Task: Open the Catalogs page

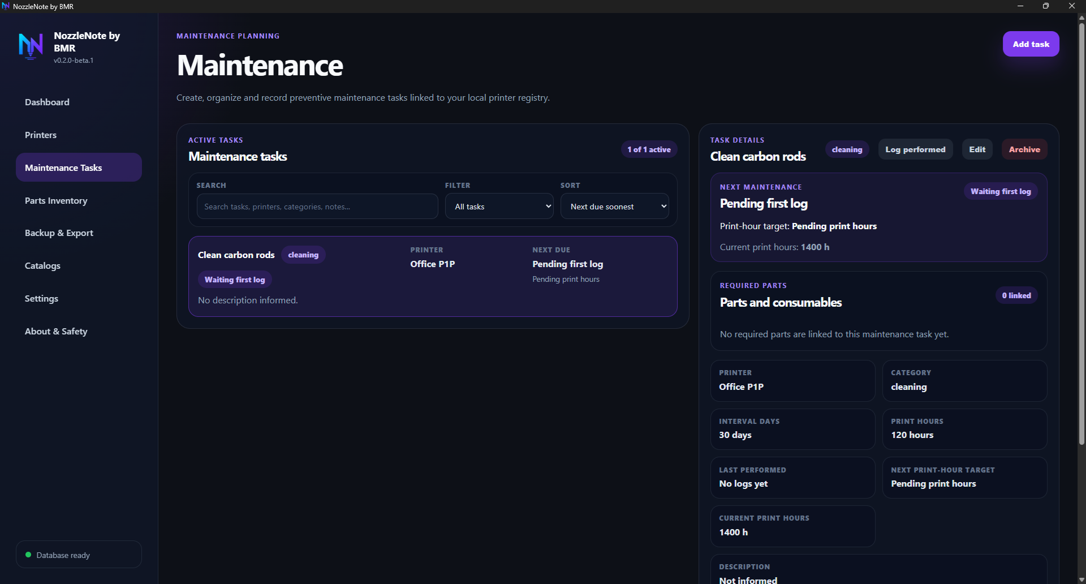Action: [79, 265]
